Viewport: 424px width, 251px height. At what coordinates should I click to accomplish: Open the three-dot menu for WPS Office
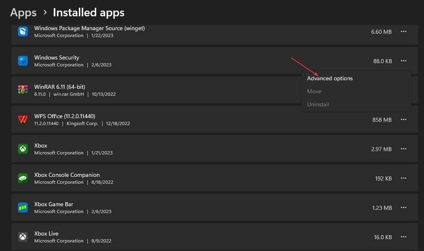(404, 119)
